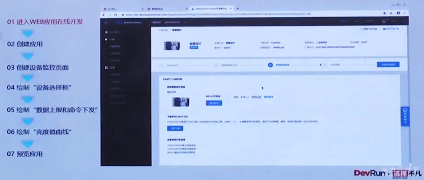Click the OceanConnect logo in header
This screenshot has width=424, height=180.
pyautogui.click(x=129, y=22)
